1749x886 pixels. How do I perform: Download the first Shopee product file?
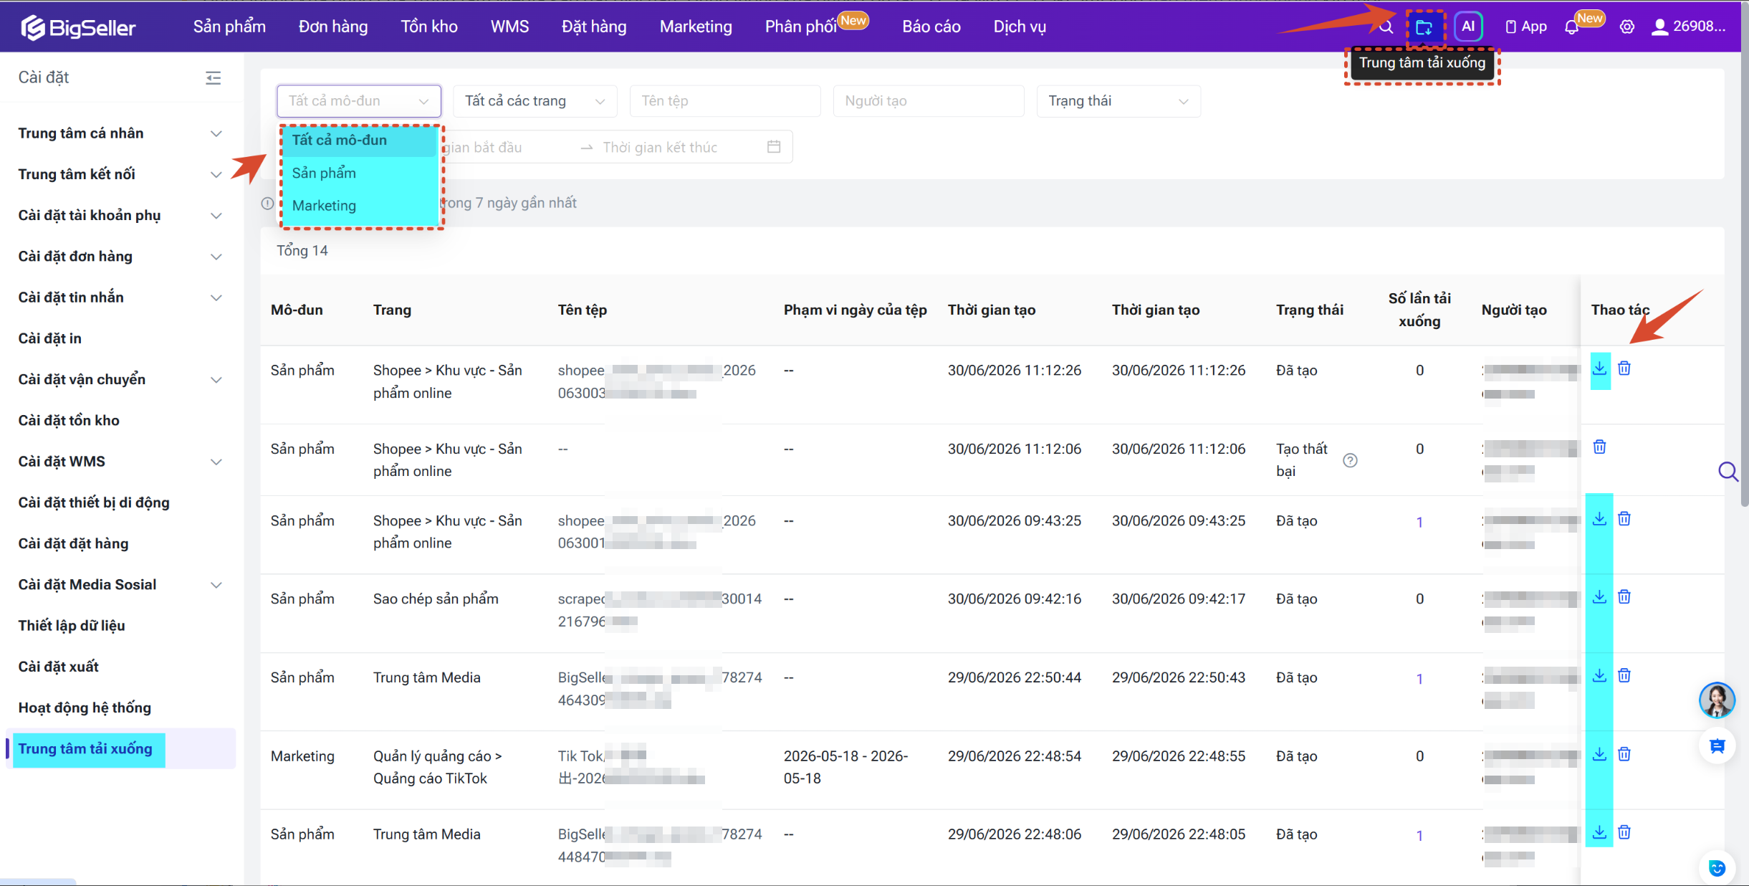[x=1599, y=368]
